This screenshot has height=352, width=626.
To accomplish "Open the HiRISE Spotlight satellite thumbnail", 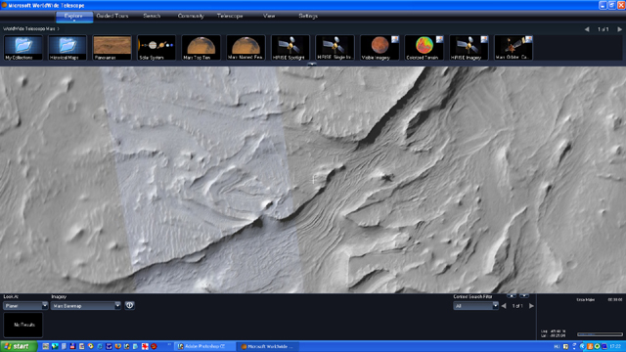I will (x=291, y=48).
